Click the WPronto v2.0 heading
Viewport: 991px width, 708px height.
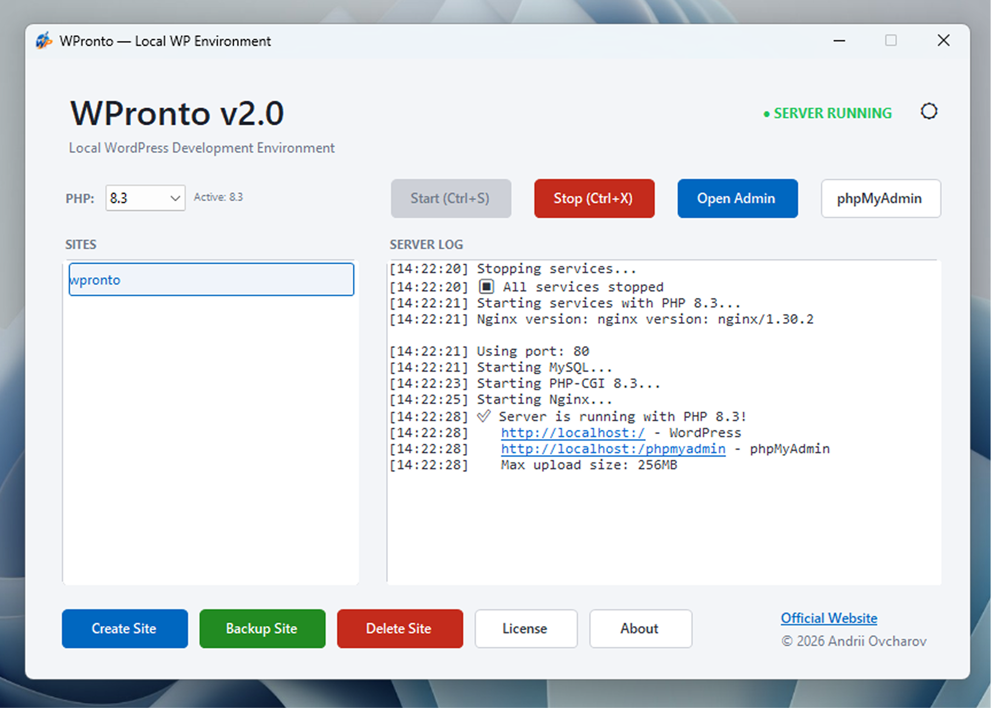point(177,114)
